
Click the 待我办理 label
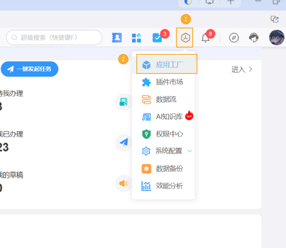(x=11, y=93)
